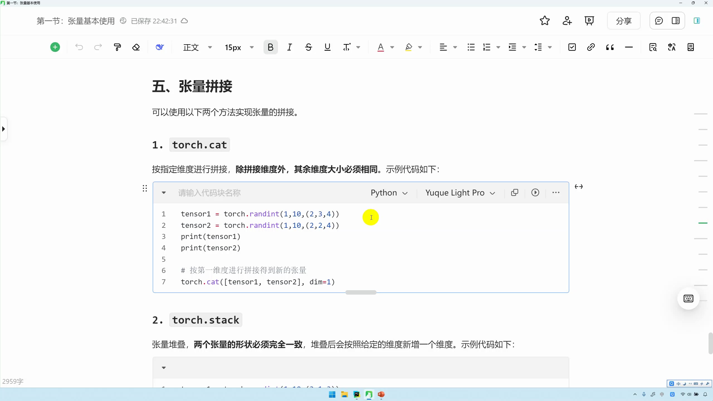Toggle bold formatting

pyautogui.click(x=270, y=47)
